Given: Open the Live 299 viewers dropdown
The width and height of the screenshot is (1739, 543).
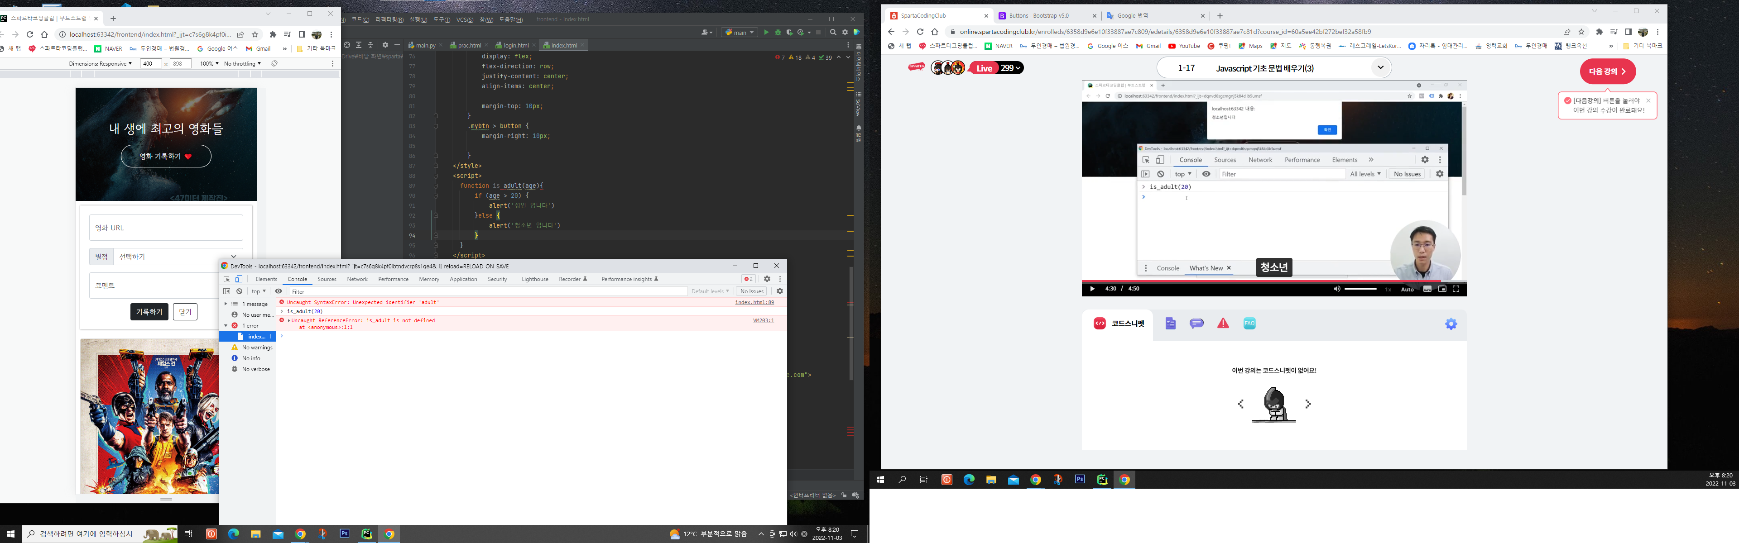Looking at the screenshot, I should 996,68.
